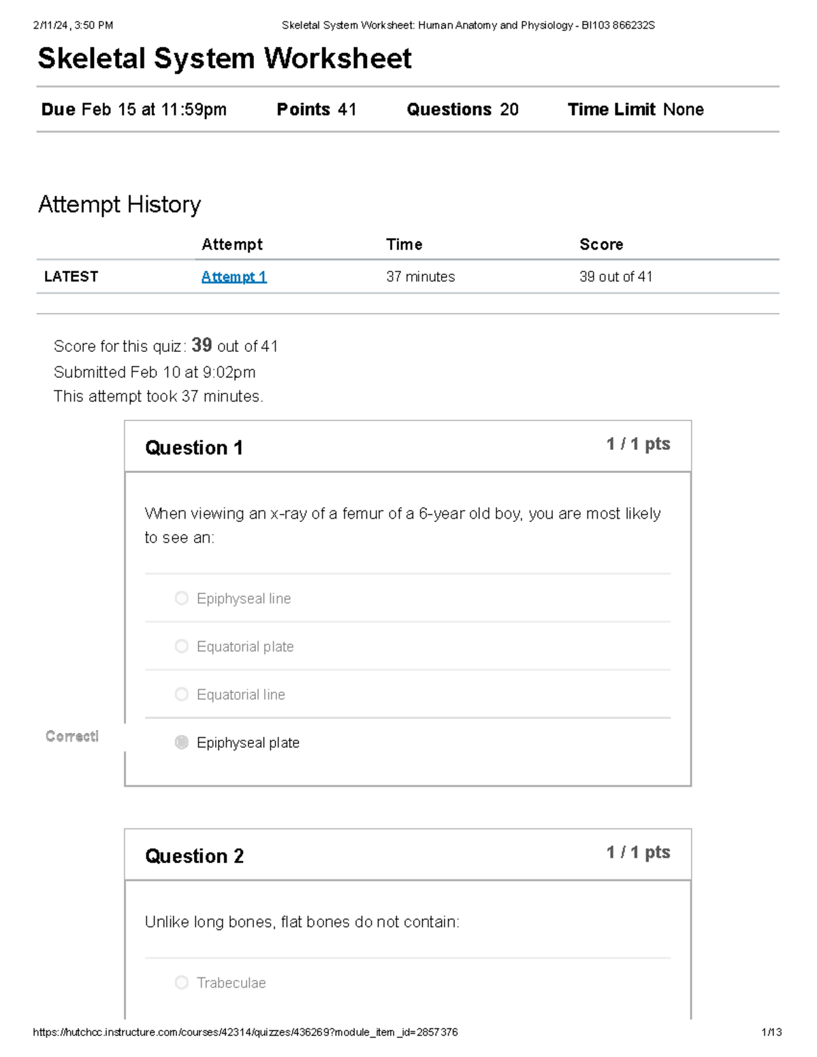
Task: Click the 39 out of 41 score cell
Action: (x=615, y=276)
